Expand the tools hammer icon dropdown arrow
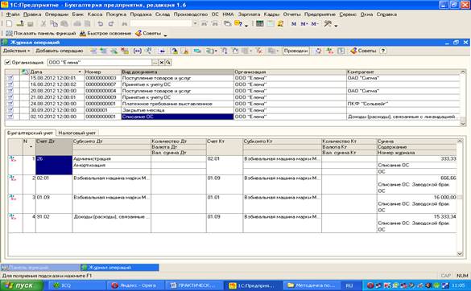471x291 pixels. click(336, 25)
